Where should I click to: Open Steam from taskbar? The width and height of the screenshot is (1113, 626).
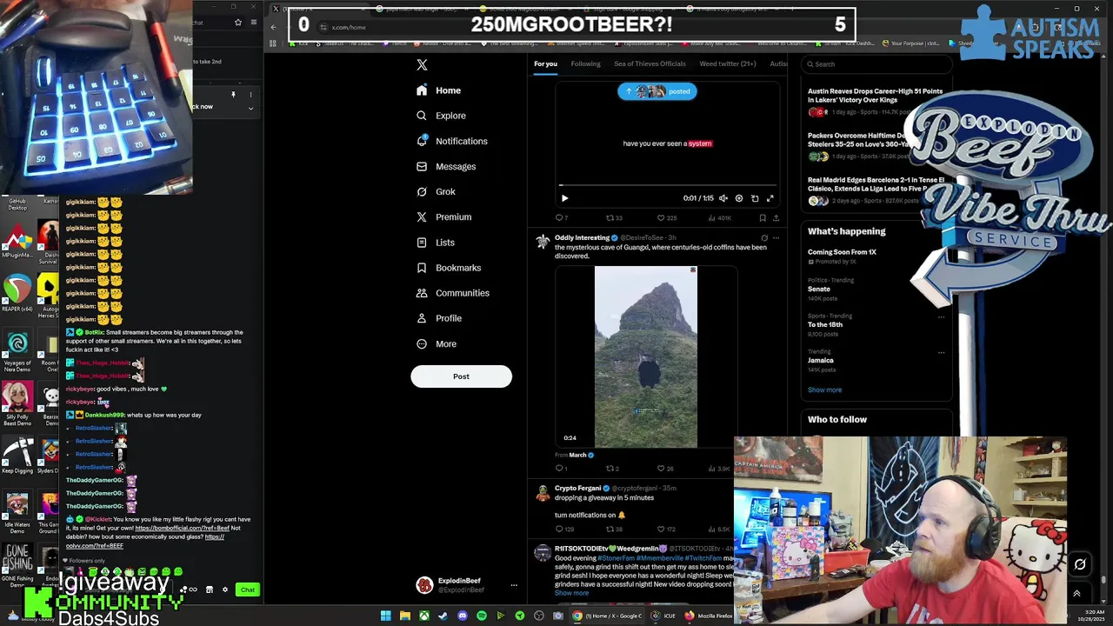[443, 616]
